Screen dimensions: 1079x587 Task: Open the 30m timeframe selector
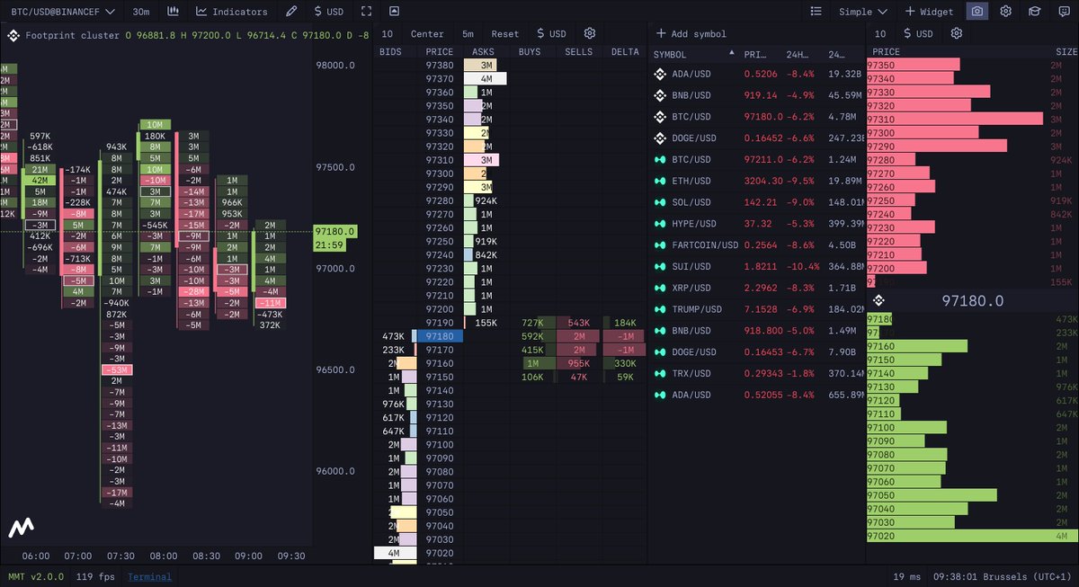pyautogui.click(x=141, y=11)
